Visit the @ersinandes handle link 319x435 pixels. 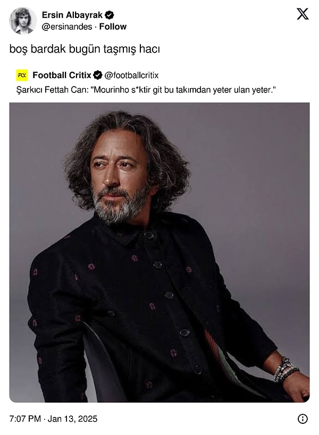click(x=66, y=27)
